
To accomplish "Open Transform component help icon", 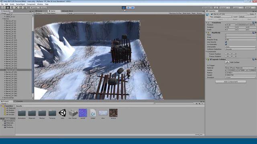I will [253, 22].
